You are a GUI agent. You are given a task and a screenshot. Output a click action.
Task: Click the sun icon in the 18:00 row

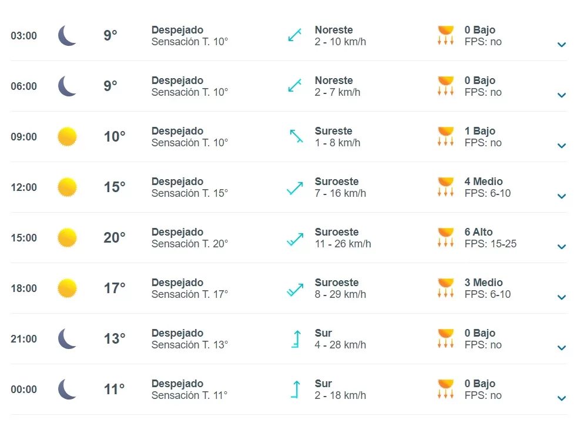pos(68,288)
